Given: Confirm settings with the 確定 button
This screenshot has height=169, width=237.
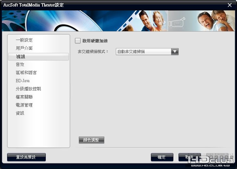Looking at the screenshot, I should point(162,157).
